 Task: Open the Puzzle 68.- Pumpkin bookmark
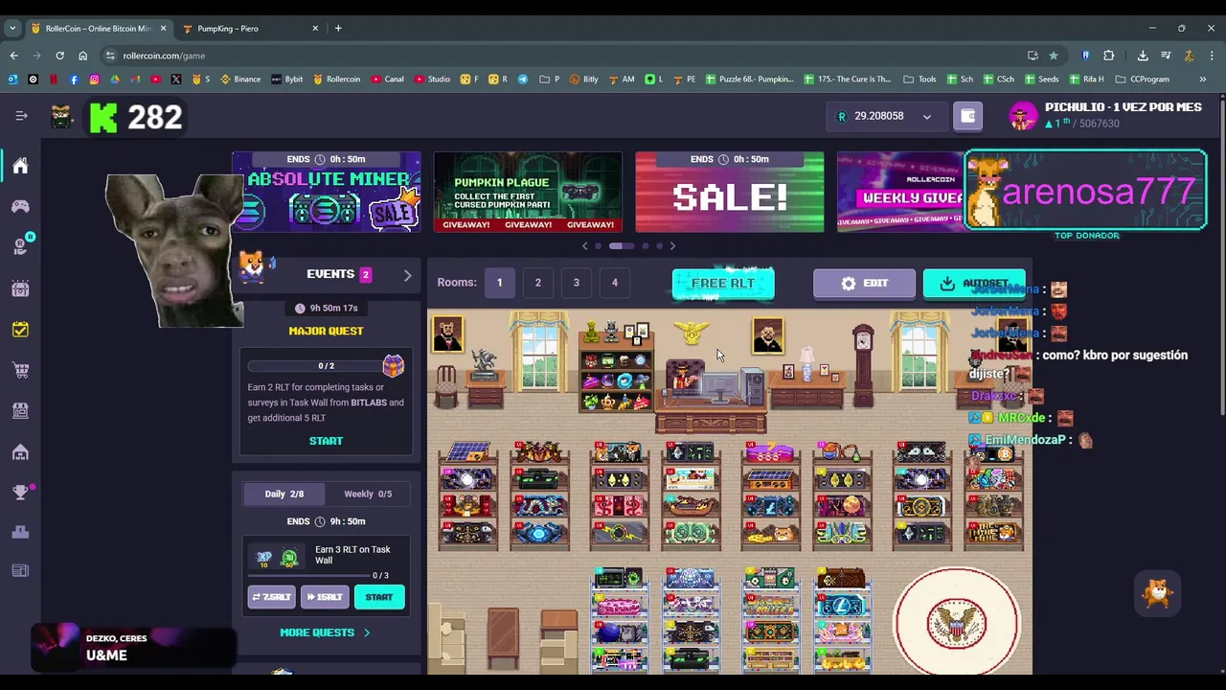coord(751,79)
